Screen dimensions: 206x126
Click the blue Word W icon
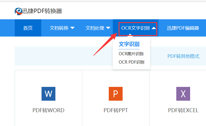coord(48,94)
